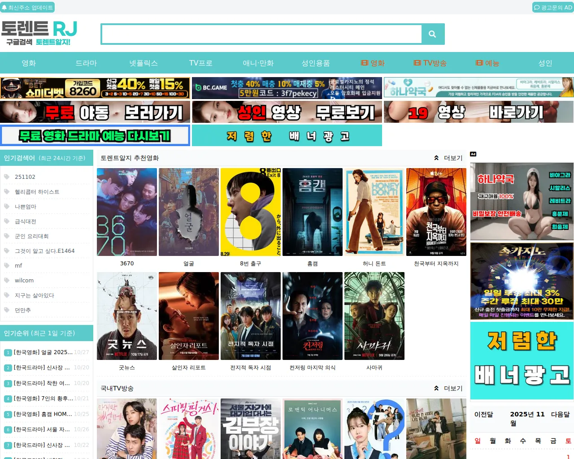Click tag icon next to 헬리콥터 하이스트
This screenshot has height=459, width=574.
7,191
